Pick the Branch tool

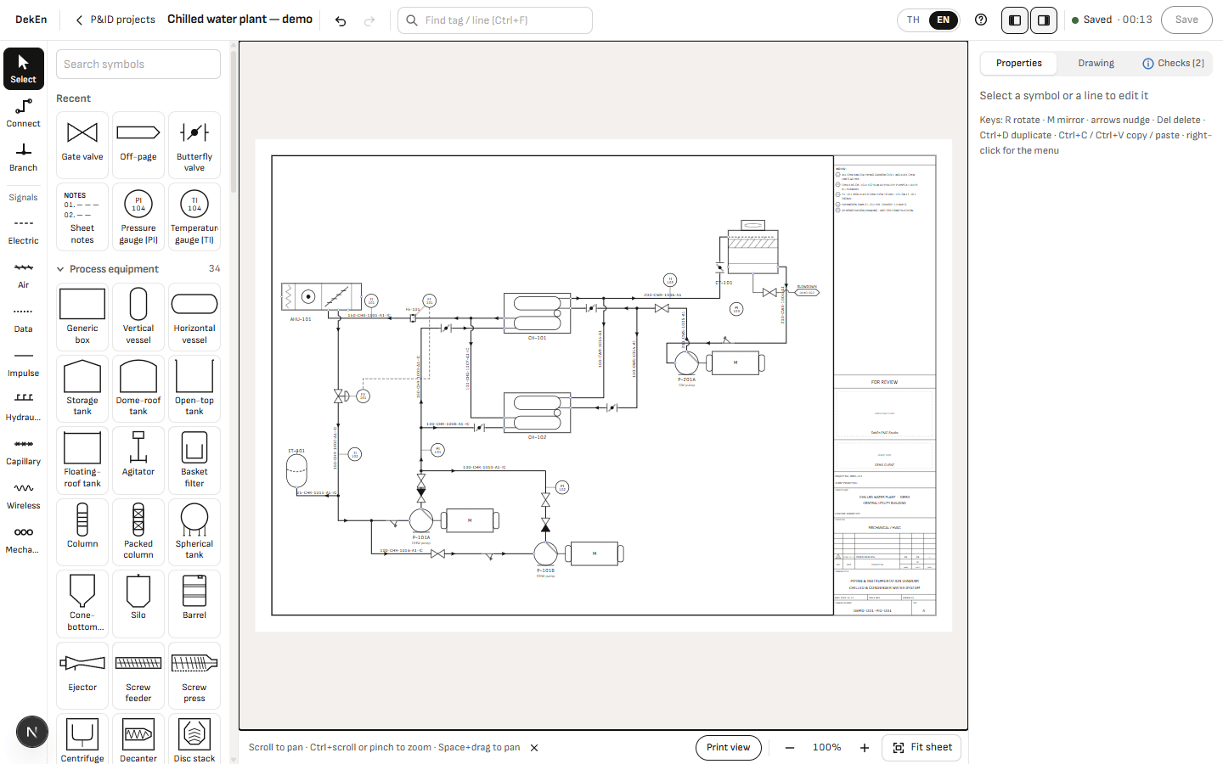24,157
